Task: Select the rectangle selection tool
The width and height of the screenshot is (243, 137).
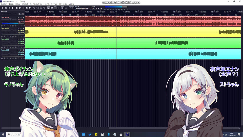Action: 66,8
